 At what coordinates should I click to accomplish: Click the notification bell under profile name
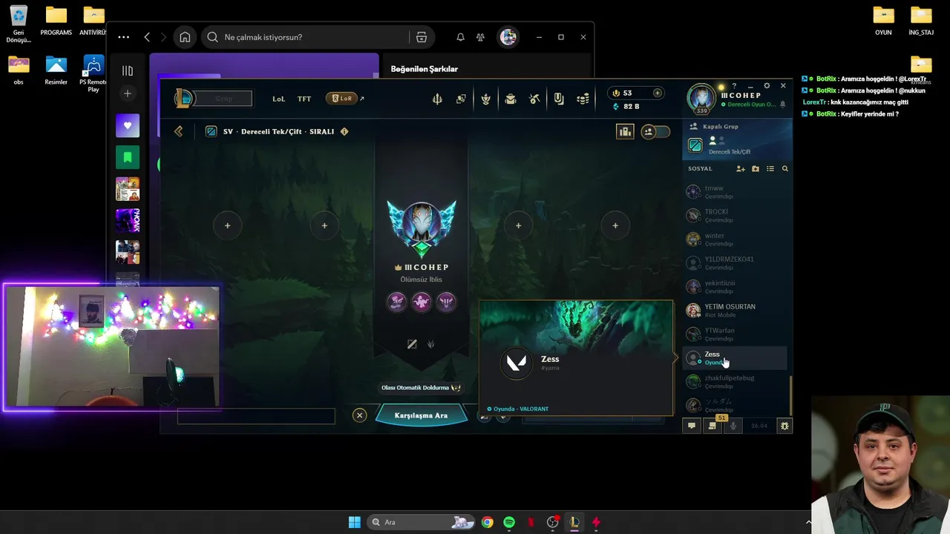(782, 105)
